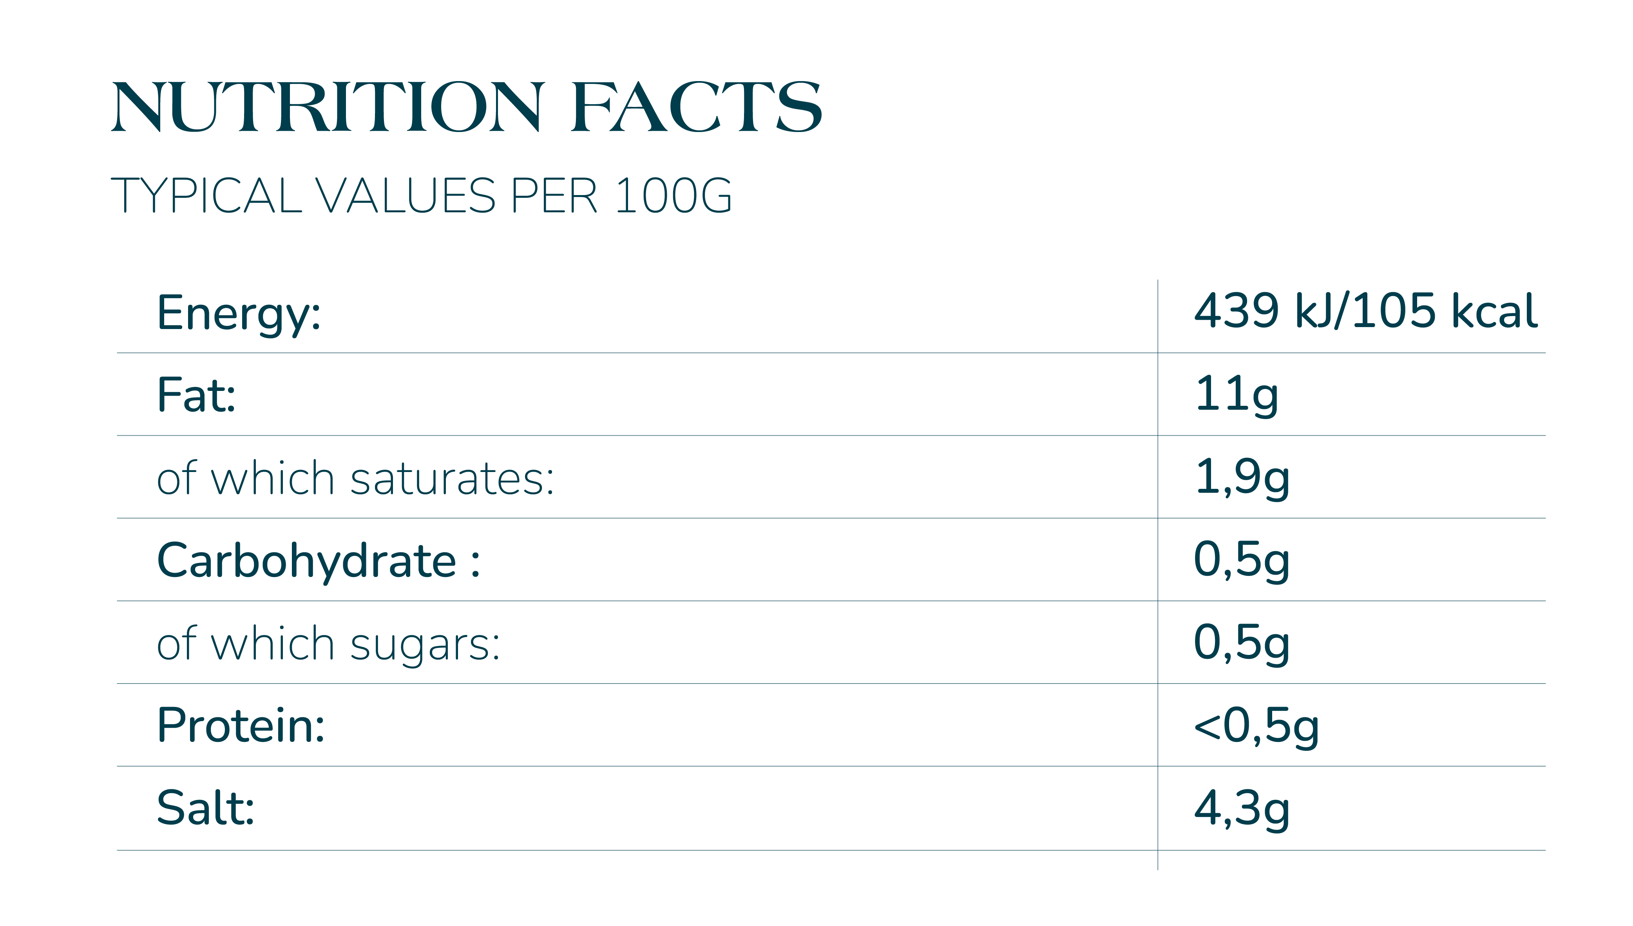The width and height of the screenshot is (1633, 926).
Task: Select the sugars row's 0,5g value
Action: point(1242,642)
